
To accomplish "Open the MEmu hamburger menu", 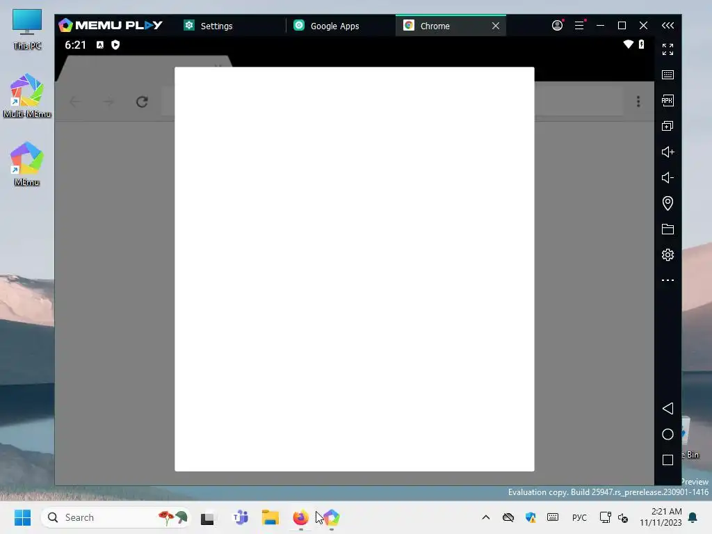I will pos(579,26).
